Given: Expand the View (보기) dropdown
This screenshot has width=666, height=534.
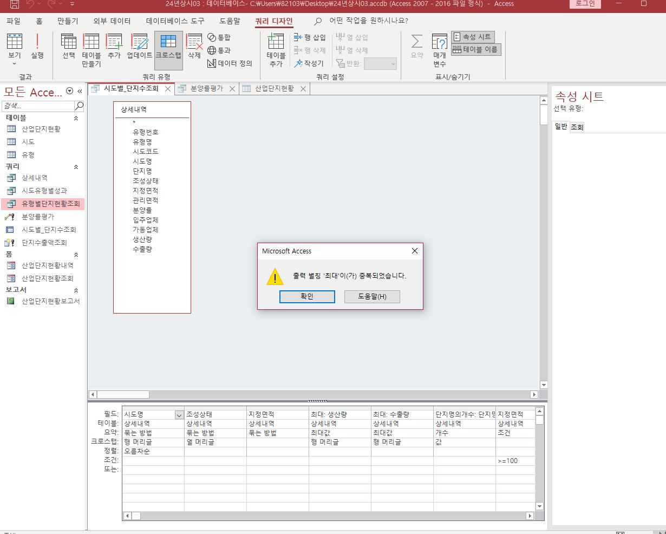Looking at the screenshot, I should (x=14, y=63).
